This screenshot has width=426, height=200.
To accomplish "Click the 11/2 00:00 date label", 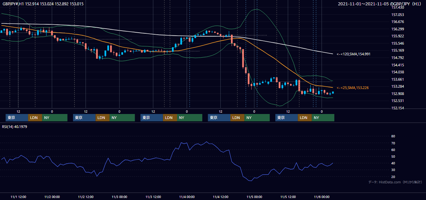I will (x=52, y=197).
